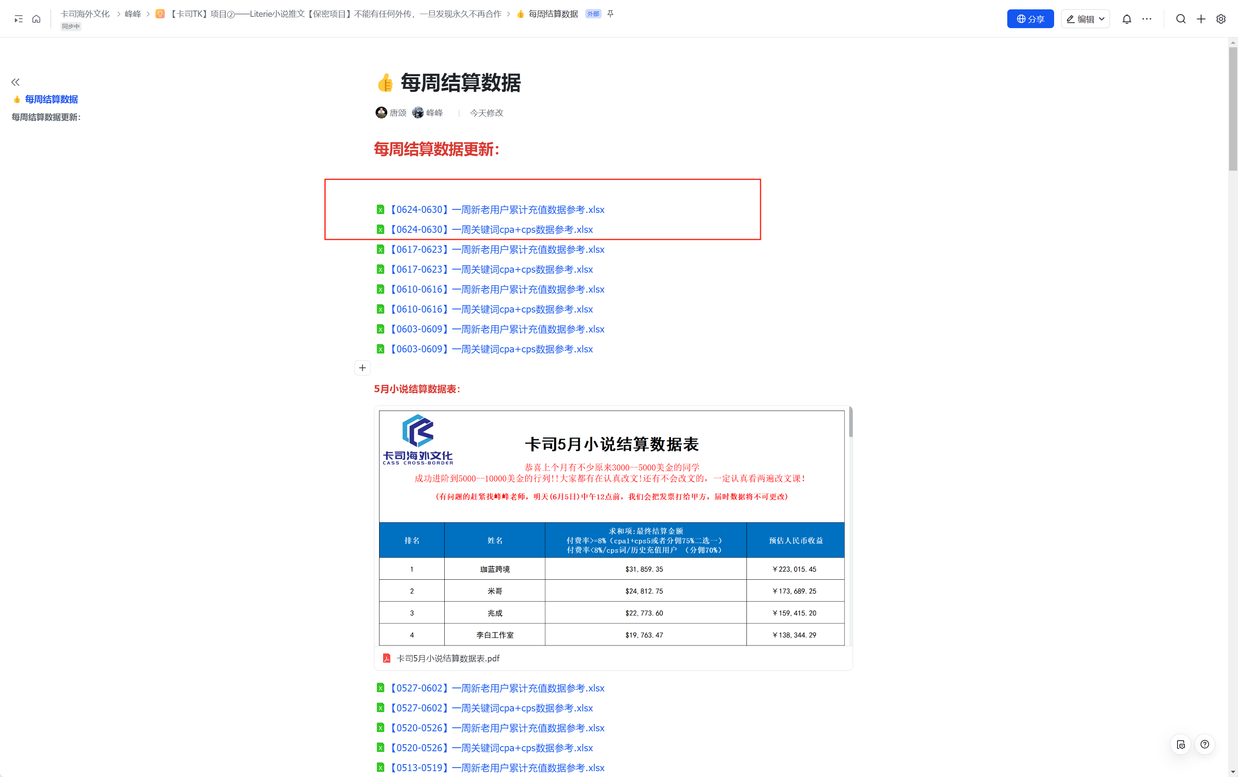This screenshot has width=1238, height=777.
Task: Click xlsx icon beside 0624-0630 新老用户 file
Action: tap(380, 210)
